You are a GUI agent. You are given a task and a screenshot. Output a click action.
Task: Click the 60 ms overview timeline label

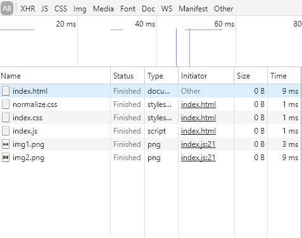tap(224, 24)
